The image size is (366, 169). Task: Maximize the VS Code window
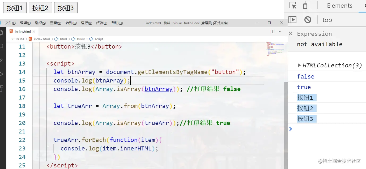269,23
